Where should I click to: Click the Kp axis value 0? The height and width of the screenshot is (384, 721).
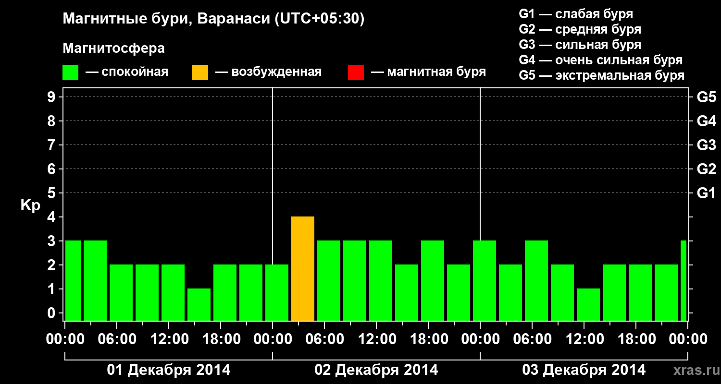[52, 313]
